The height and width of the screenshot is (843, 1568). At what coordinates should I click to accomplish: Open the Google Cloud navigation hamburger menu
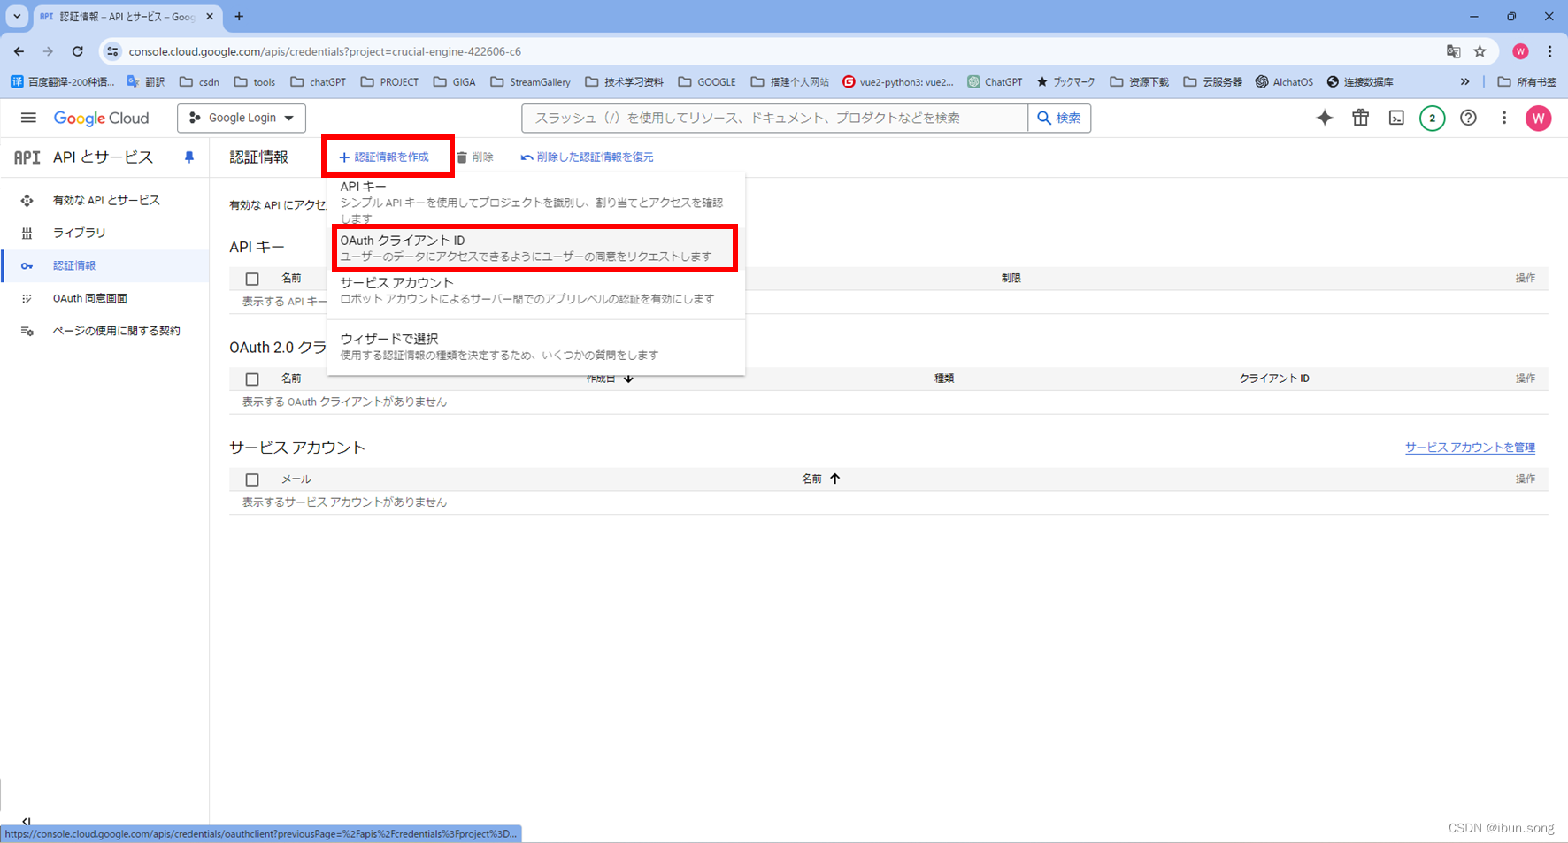click(28, 118)
